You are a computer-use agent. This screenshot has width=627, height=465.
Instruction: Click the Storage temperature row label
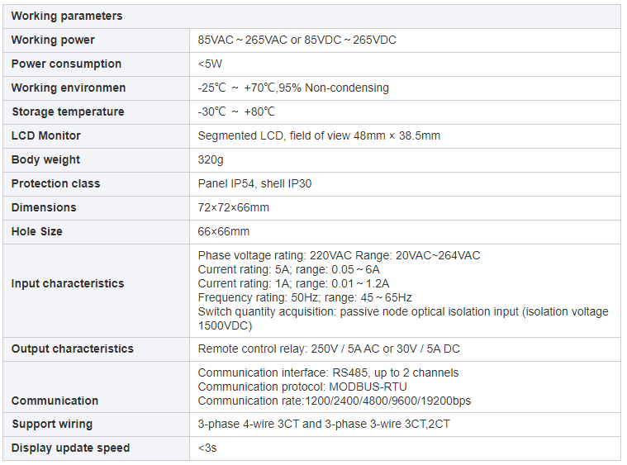click(68, 112)
